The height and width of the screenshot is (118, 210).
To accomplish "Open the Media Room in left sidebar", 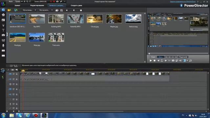I will (3, 10).
